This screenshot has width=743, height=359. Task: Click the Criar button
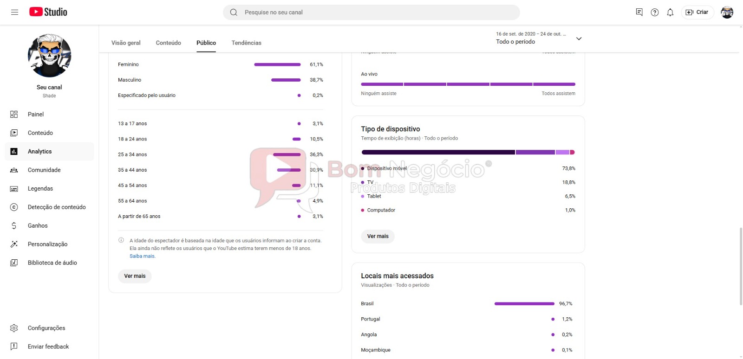tap(697, 13)
